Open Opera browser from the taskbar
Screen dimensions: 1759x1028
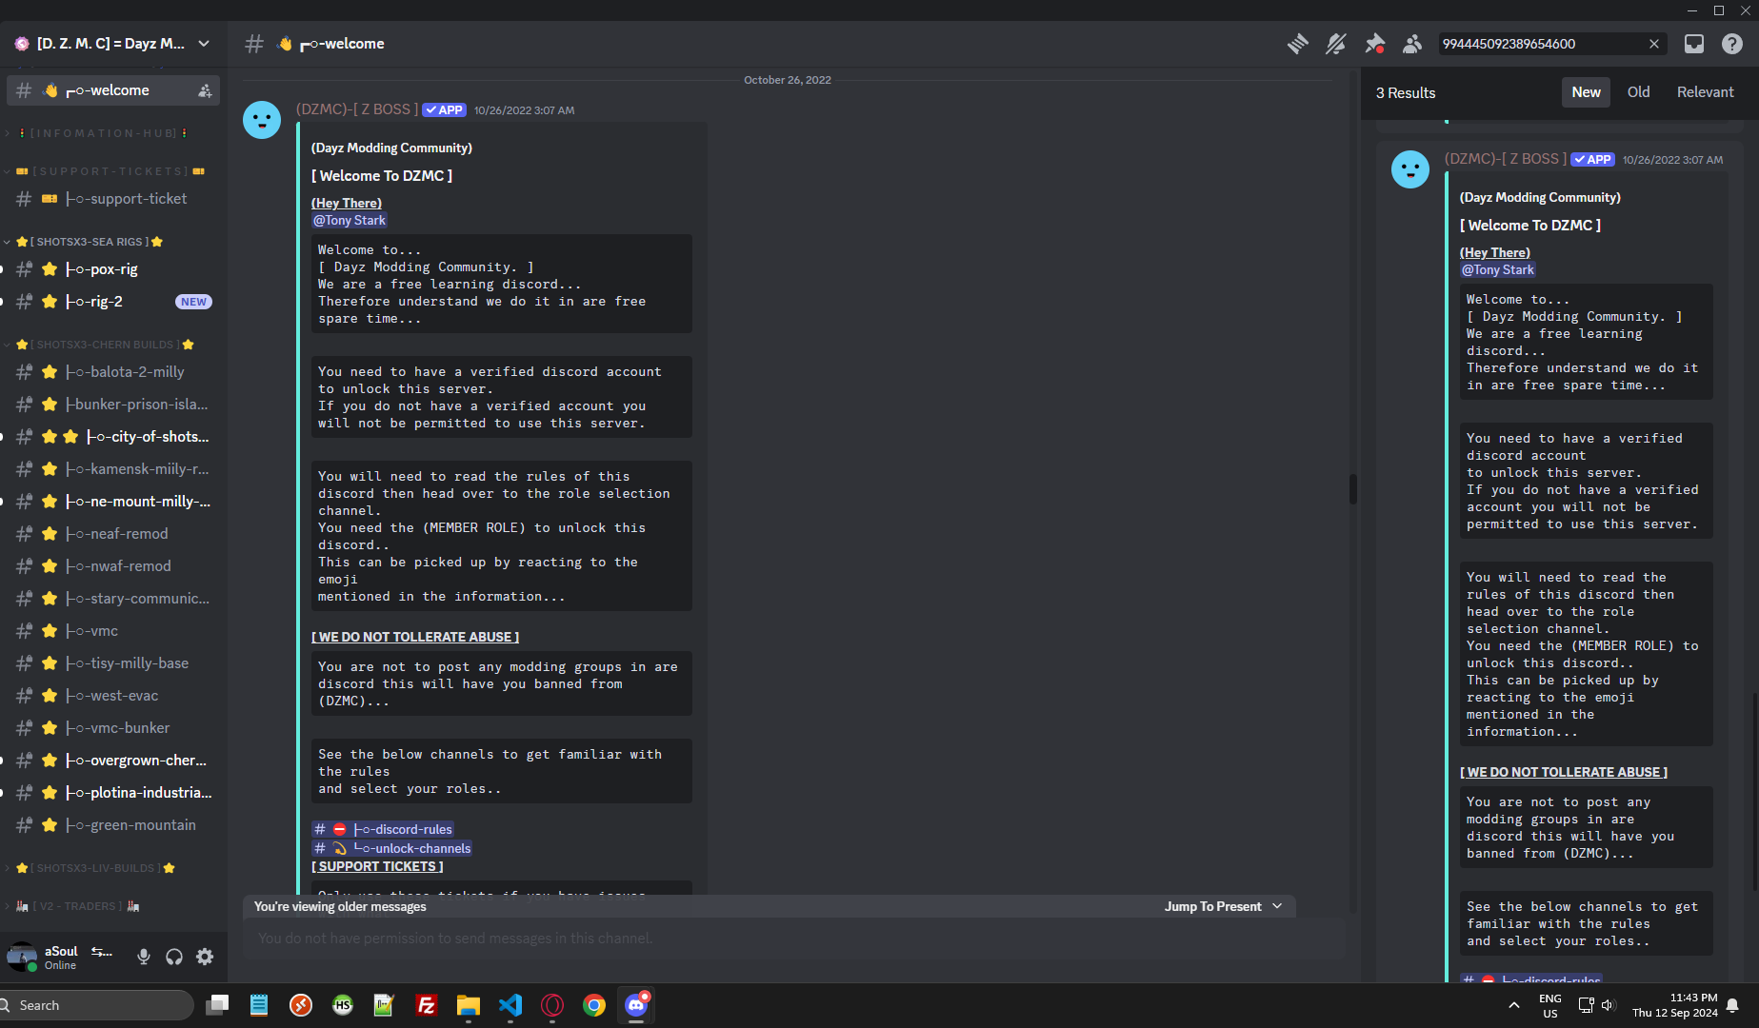point(552,1005)
